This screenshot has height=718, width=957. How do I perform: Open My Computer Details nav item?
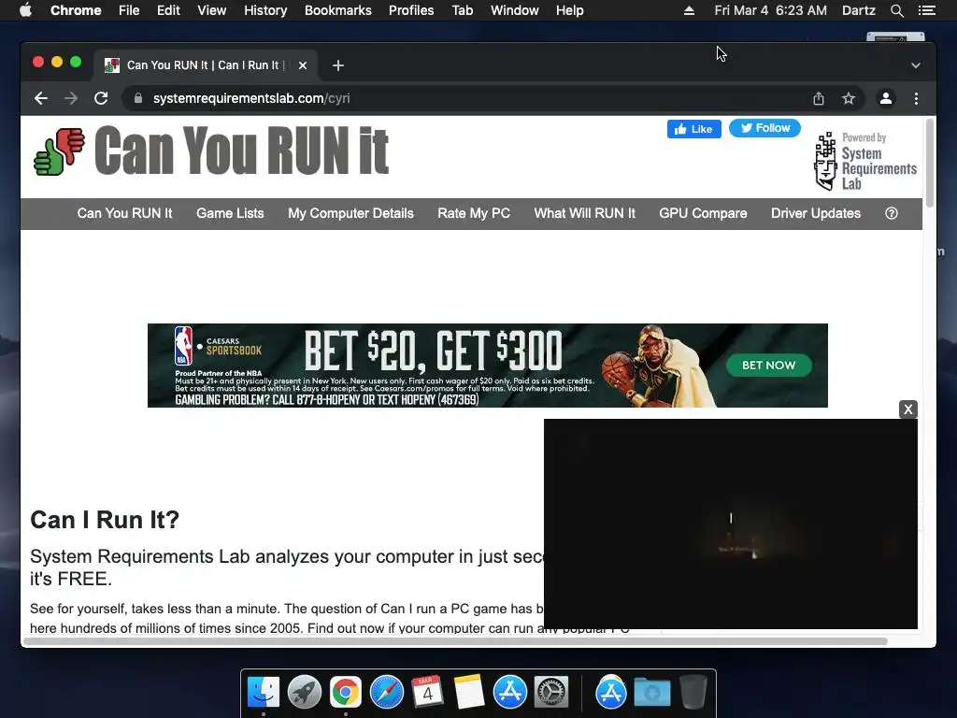[x=351, y=213]
